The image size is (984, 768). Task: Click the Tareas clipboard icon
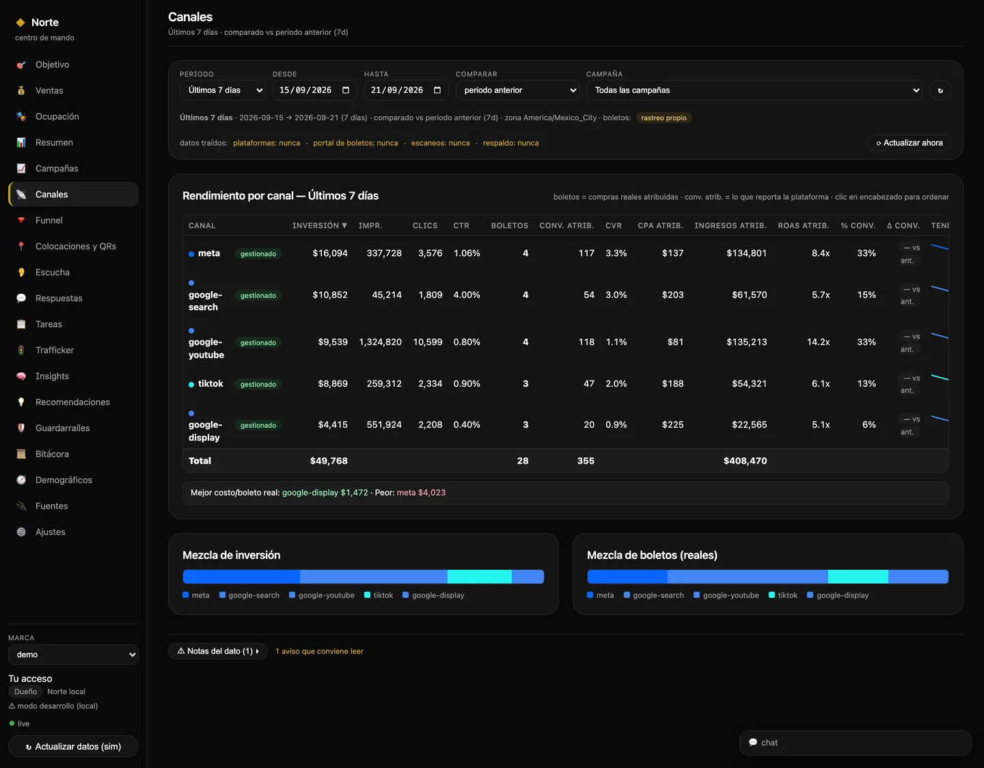click(x=21, y=325)
